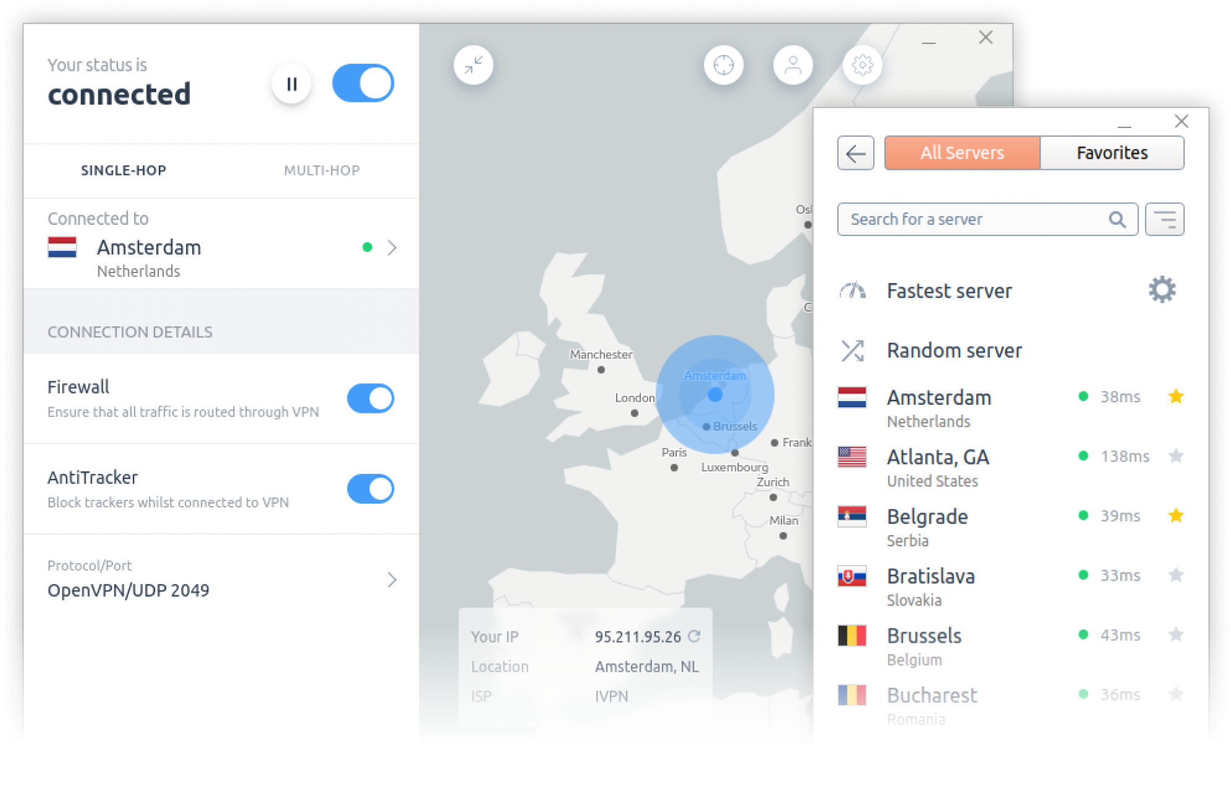Screen dimensions: 1231x791
Task: Switch to the Single-Hop tab
Action: pos(124,170)
